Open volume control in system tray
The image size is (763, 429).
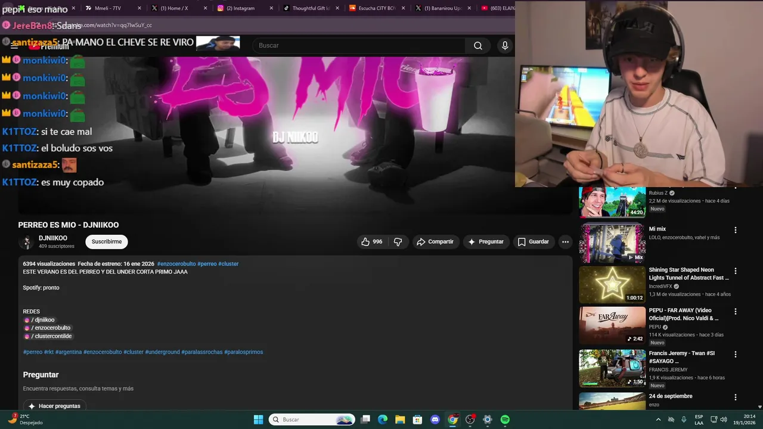coord(724,419)
